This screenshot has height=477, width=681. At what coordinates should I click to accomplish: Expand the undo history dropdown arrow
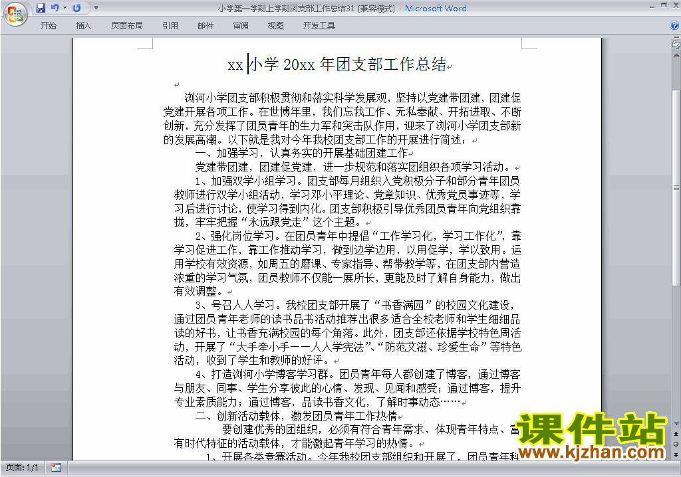tap(65, 8)
